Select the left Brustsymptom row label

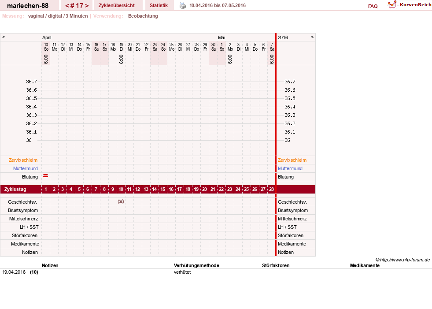[23, 210]
